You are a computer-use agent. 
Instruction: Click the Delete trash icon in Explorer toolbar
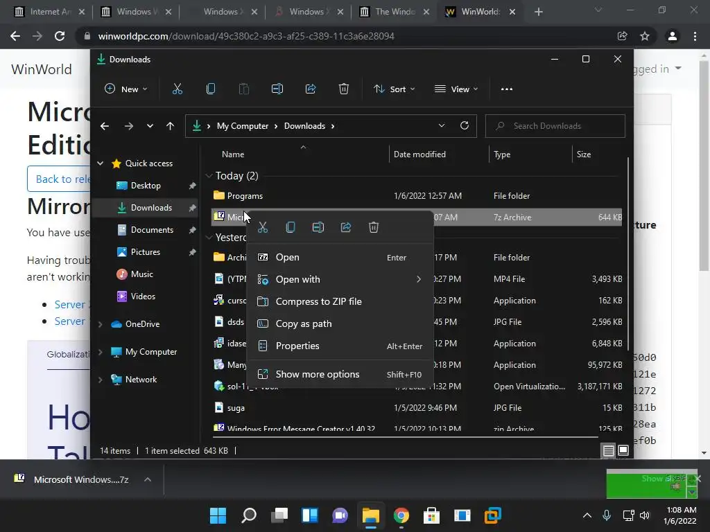(344, 89)
